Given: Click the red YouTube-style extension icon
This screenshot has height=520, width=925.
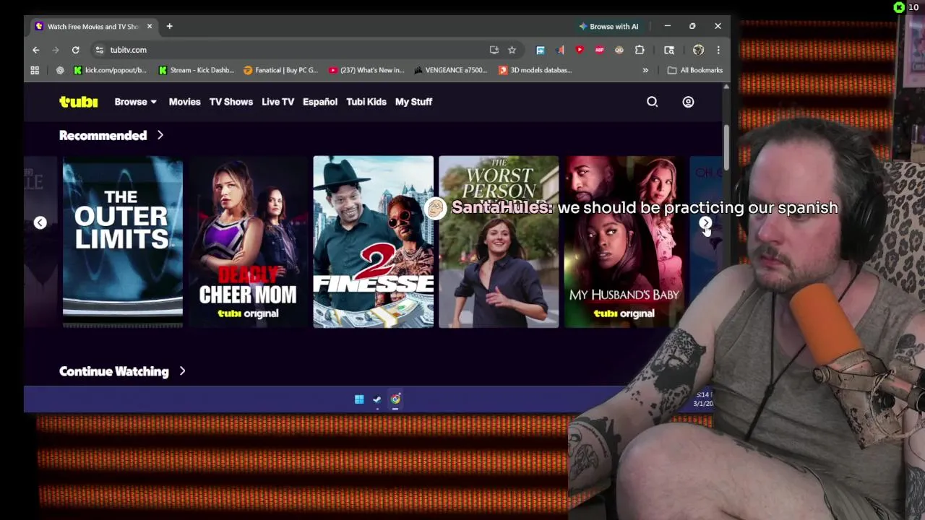Looking at the screenshot, I should [x=580, y=50].
